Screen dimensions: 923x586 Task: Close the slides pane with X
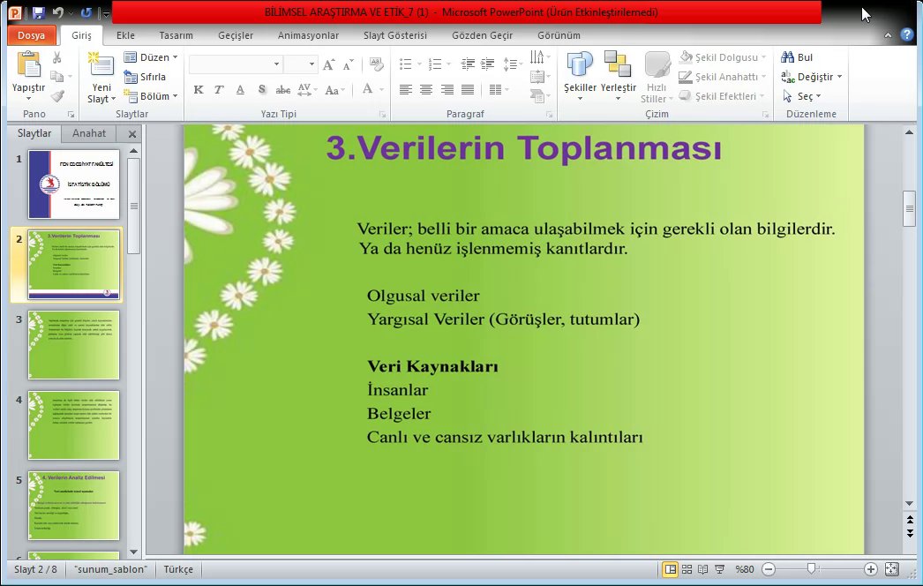point(132,133)
